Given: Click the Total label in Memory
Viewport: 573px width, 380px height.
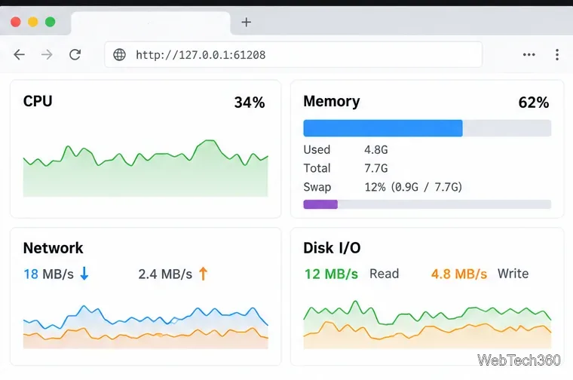Looking at the screenshot, I should coord(317,168).
